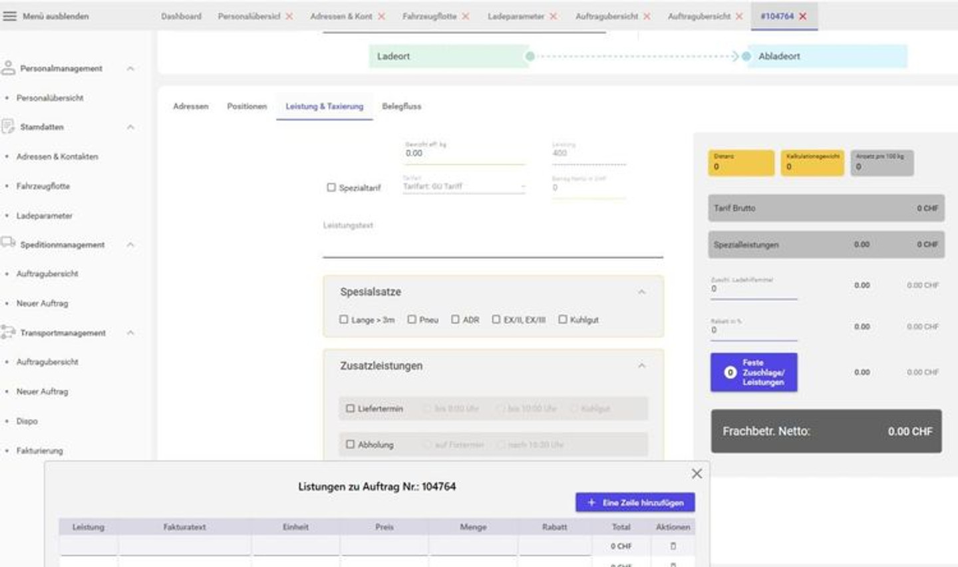Collapse the Zusatzleistungen section
The height and width of the screenshot is (567, 958).
tap(641, 366)
